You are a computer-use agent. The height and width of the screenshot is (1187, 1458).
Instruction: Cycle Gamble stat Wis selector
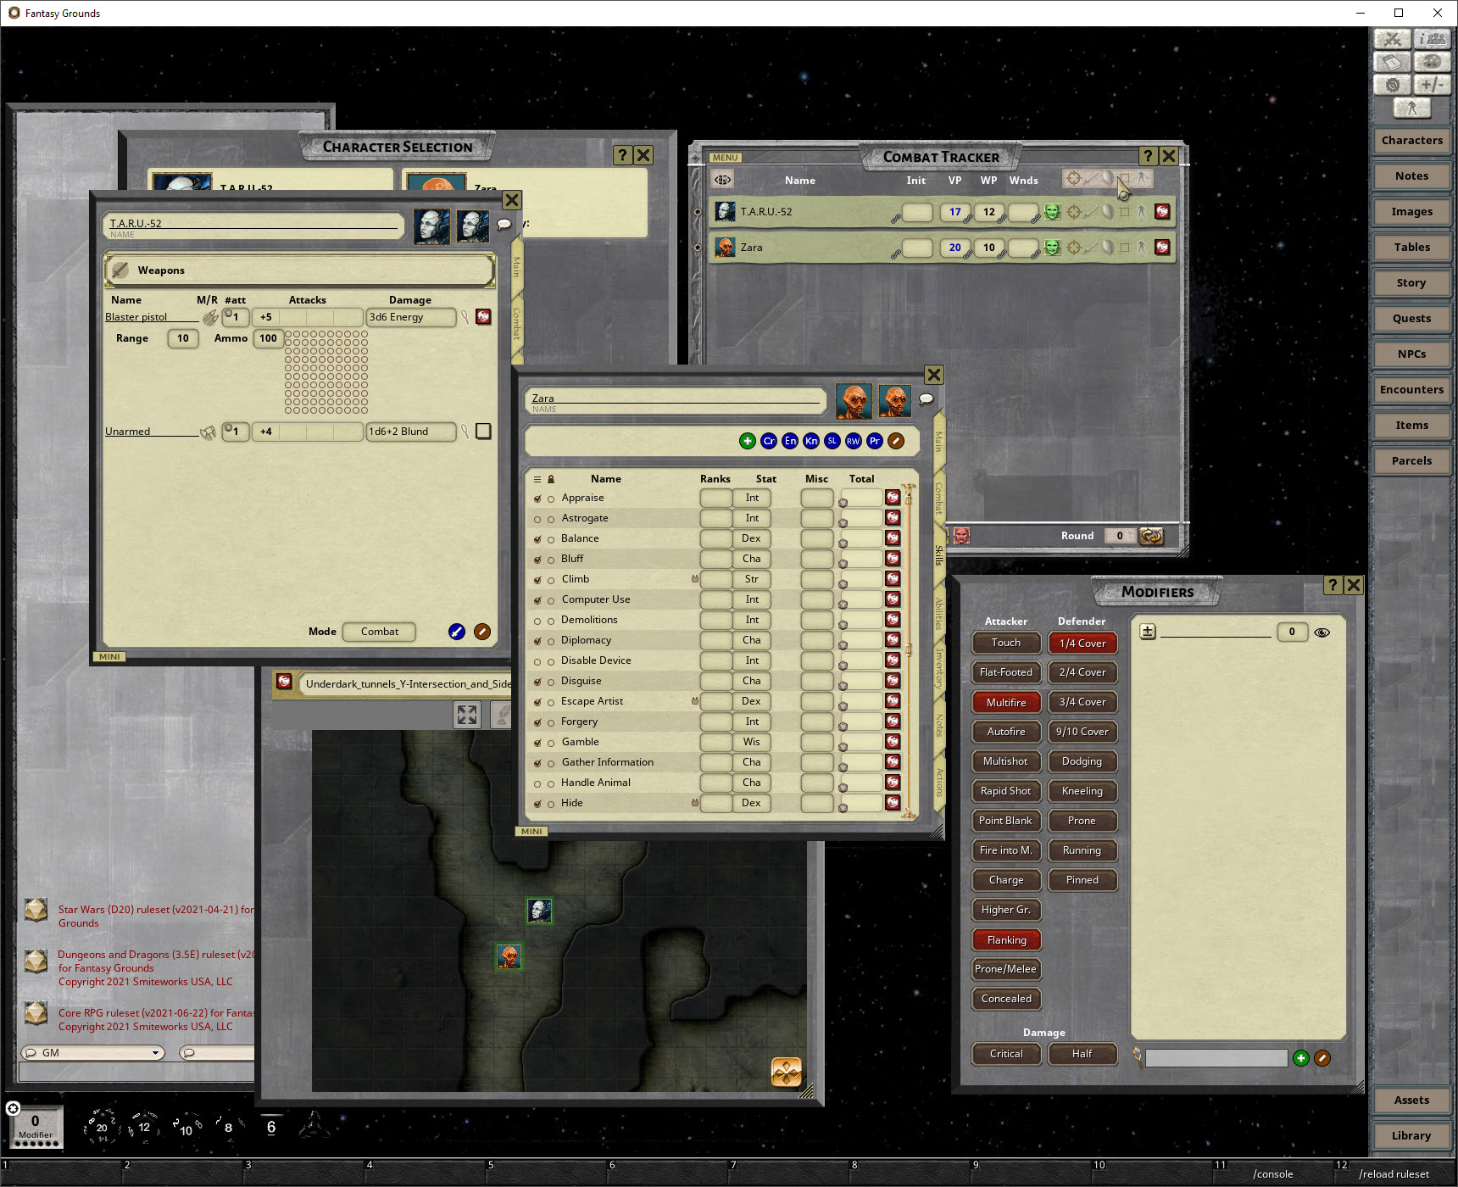[x=752, y=742]
